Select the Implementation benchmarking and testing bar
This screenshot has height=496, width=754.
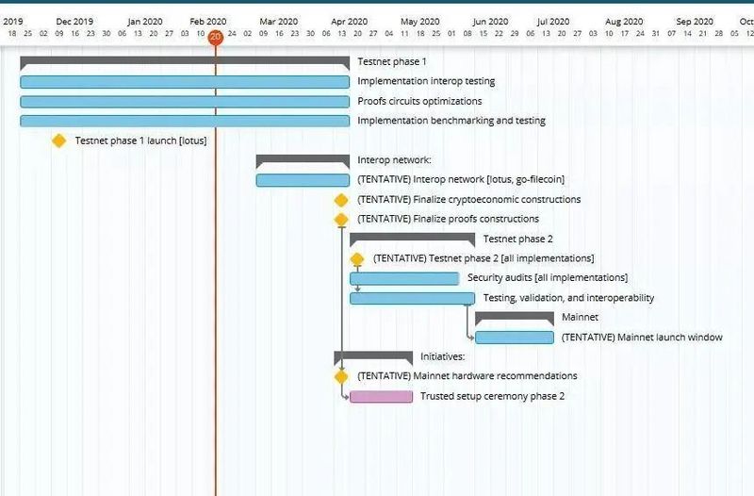[x=185, y=121]
